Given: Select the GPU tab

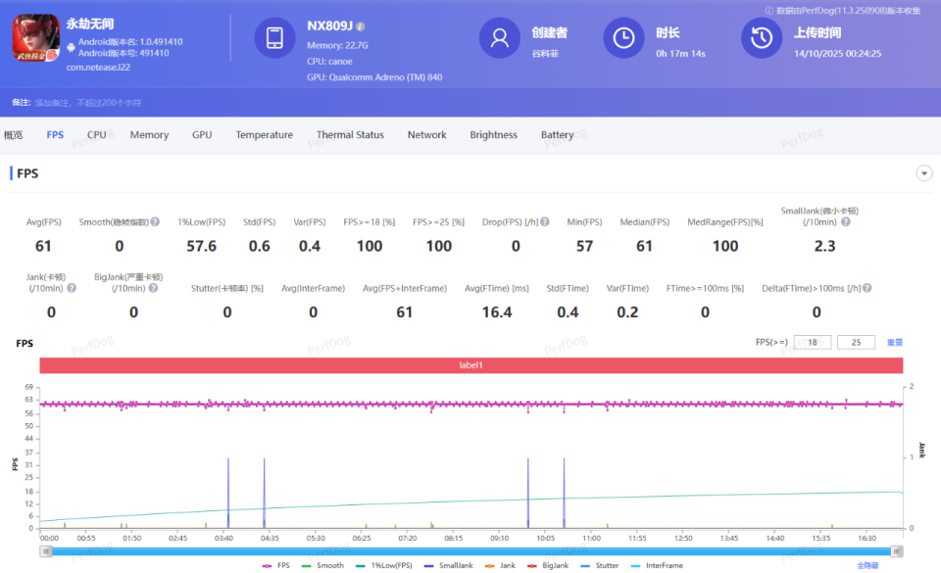Looking at the screenshot, I should tap(202, 135).
